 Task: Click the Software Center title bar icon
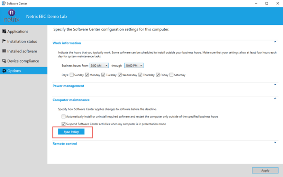click(x=3, y=3)
